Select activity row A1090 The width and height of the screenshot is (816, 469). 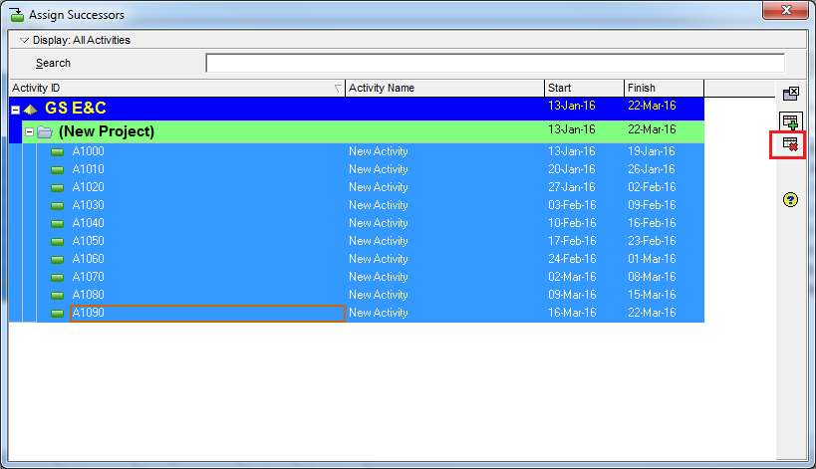click(370, 313)
